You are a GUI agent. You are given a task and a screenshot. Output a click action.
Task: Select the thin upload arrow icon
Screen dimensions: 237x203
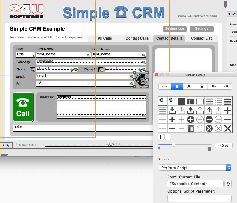tap(200, 110)
